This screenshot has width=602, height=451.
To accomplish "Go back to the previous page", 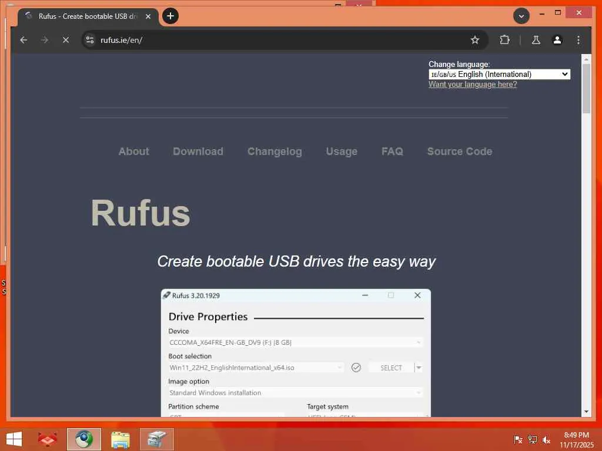I will pyautogui.click(x=24, y=40).
